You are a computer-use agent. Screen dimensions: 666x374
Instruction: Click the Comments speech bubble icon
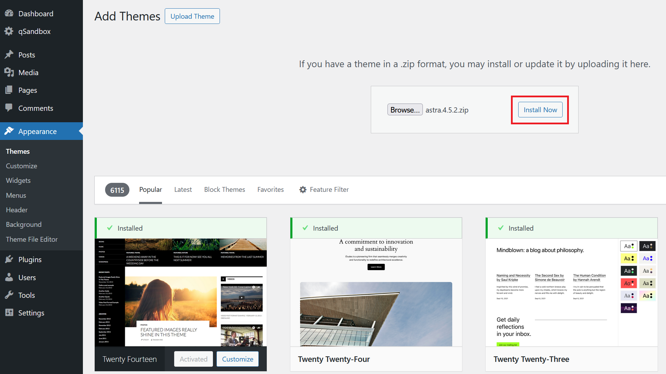pyautogui.click(x=9, y=108)
